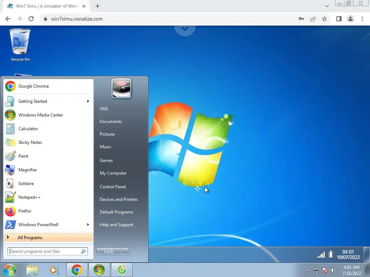Open Windows PowerShell entry

tap(48, 224)
